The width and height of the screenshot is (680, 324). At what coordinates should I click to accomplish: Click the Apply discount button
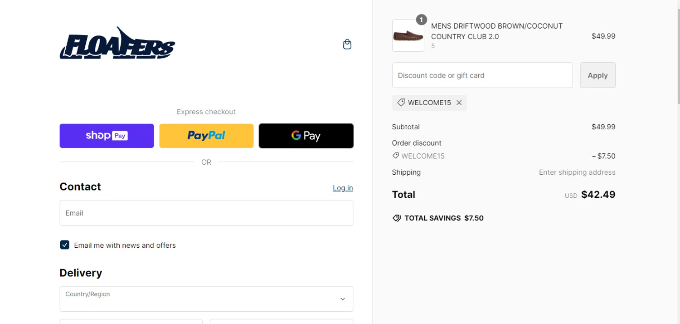(597, 75)
